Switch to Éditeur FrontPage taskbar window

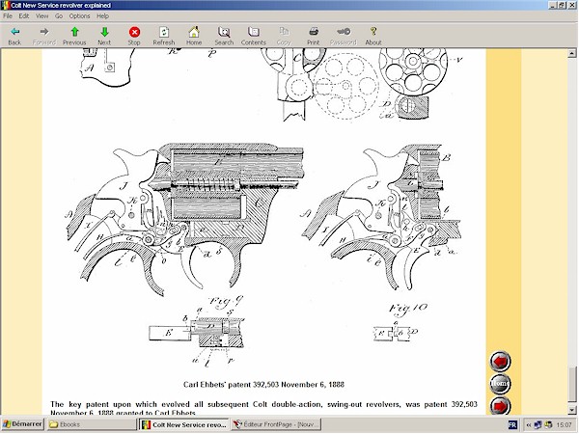276,424
